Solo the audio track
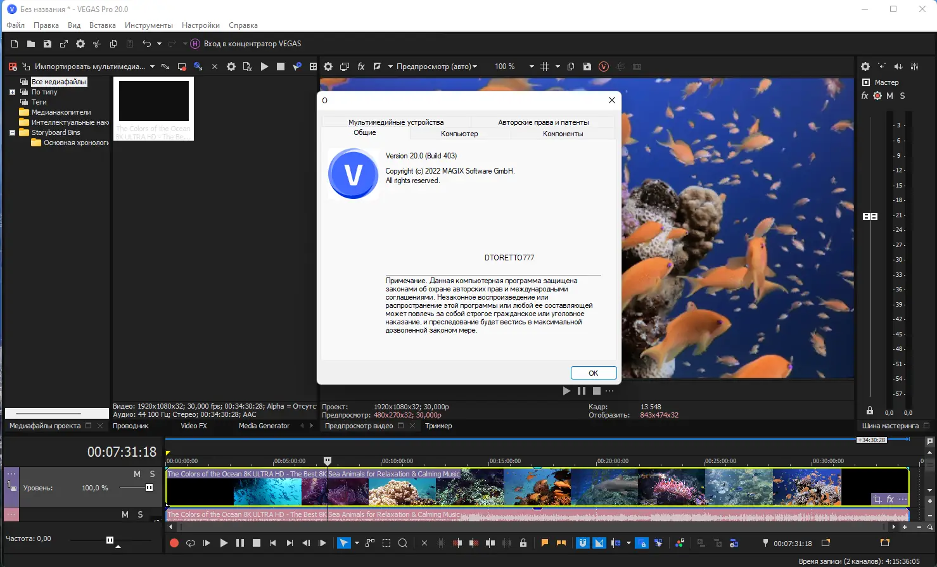 click(x=141, y=514)
